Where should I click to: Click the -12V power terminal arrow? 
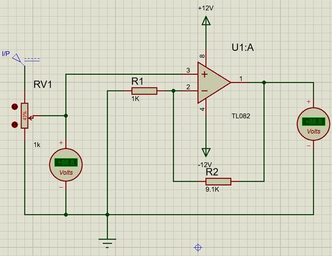pos(206,152)
